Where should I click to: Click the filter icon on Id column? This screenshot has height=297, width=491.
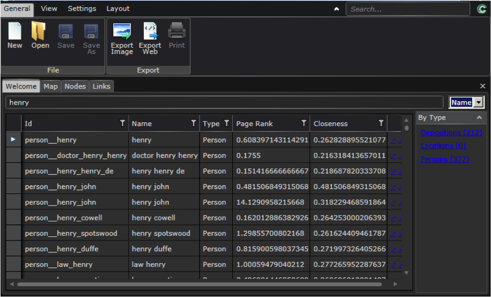click(123, 123)
